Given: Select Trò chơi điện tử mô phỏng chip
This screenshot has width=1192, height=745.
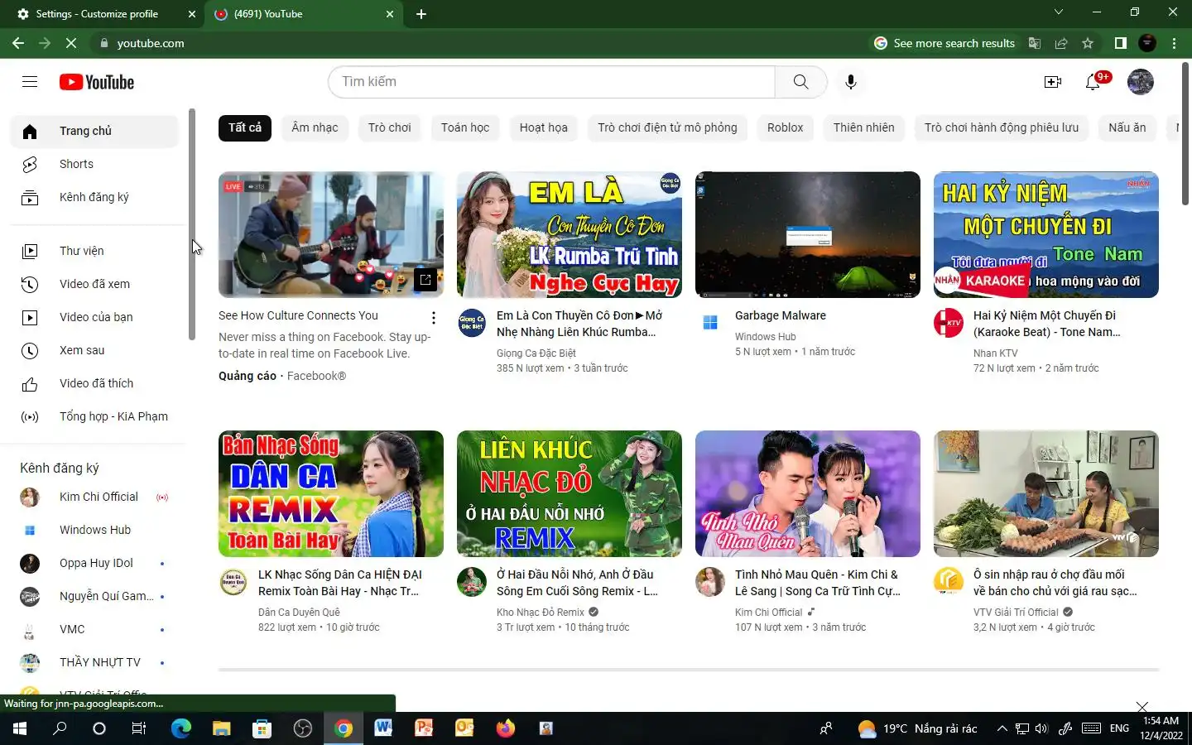Looking at the screenshot, I should 667,127.
